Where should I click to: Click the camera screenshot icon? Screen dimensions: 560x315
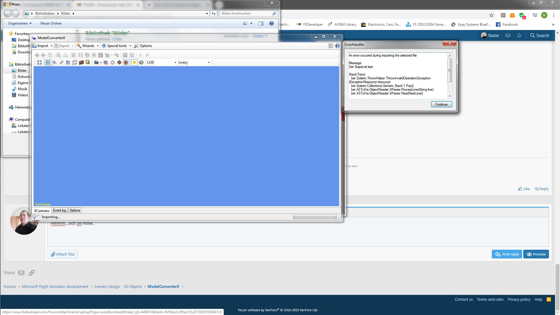(x=96, y=62)
